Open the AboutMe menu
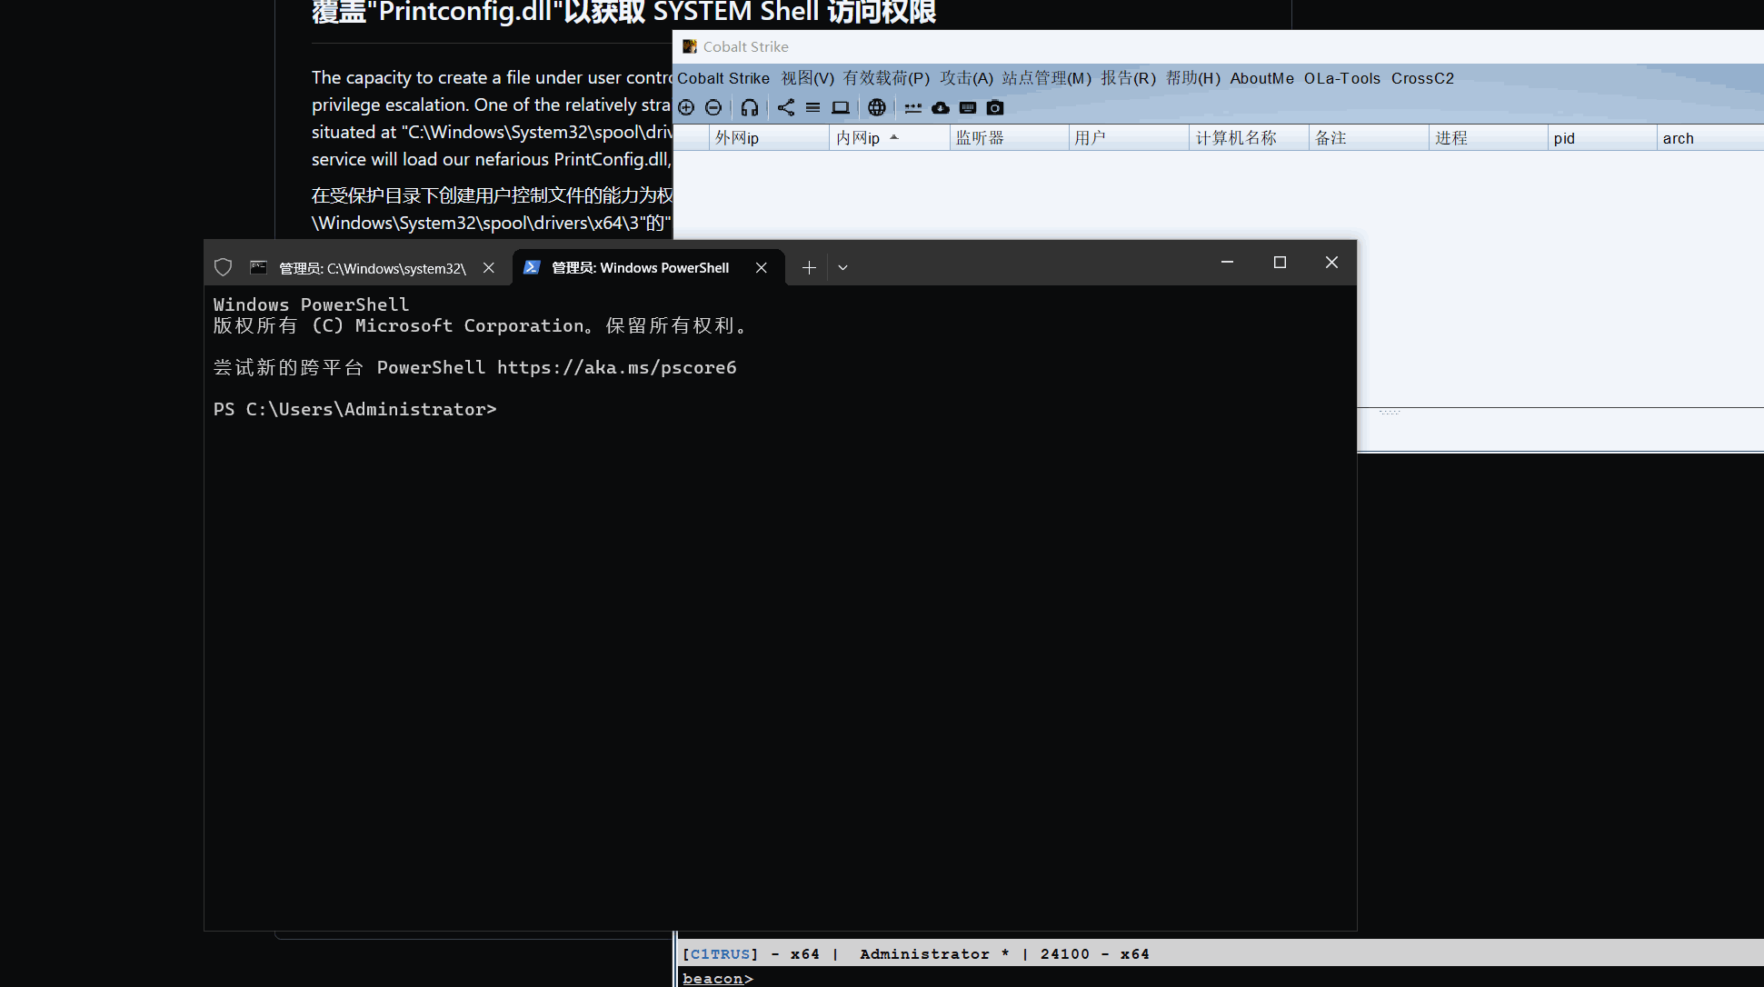The image size is (1764, 987). [1262, 78]
